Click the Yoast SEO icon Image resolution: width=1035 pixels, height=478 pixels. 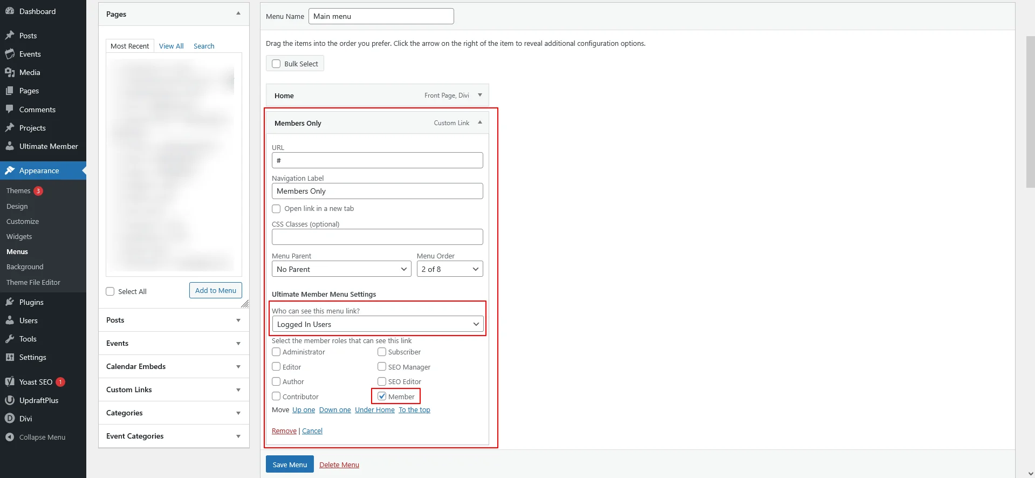[10, 382]
